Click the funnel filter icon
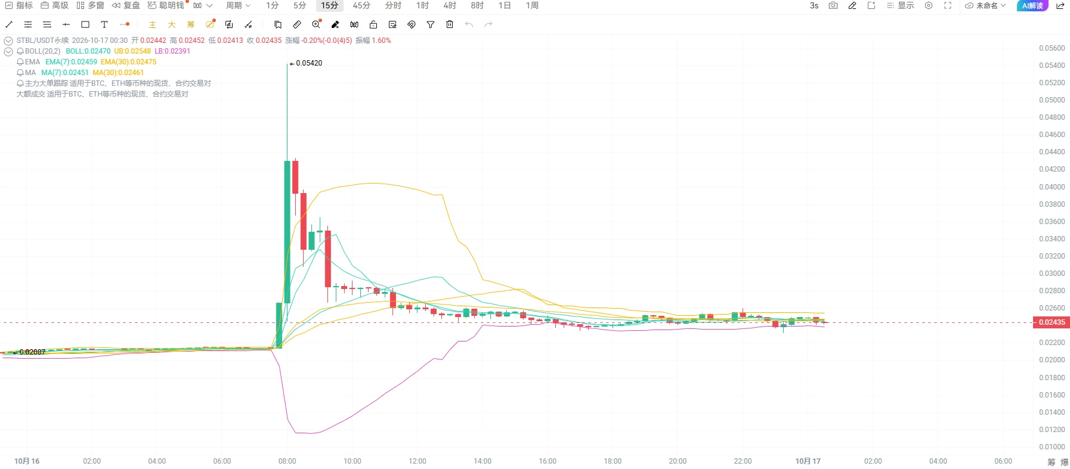This screenshot has height=469, width=1070. tap(431, 24)
